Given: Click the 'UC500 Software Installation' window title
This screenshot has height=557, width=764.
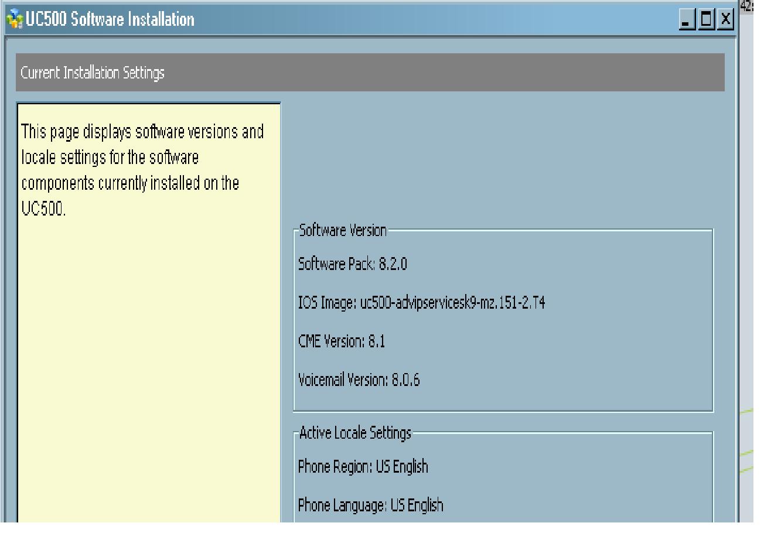Looking at the screenshot, I should click(x=110, y=19).
